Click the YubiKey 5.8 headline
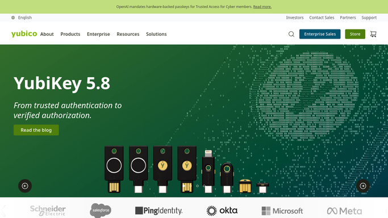388x218 pixels. click(x=62, y=83)
